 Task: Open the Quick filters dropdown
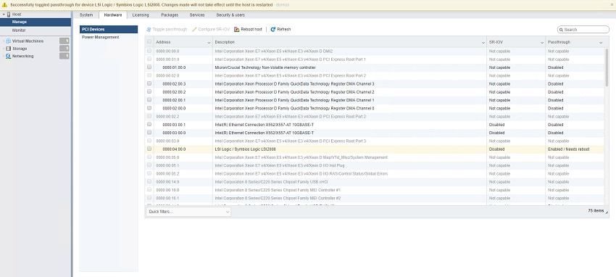click(x=188, y=212)
